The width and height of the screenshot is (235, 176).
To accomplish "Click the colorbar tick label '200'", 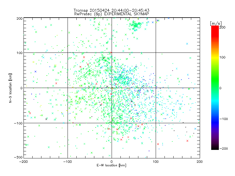I will coord(222,27).
